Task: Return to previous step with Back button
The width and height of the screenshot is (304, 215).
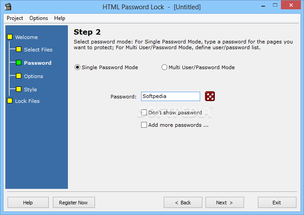Action: click(x=183, y=203)
